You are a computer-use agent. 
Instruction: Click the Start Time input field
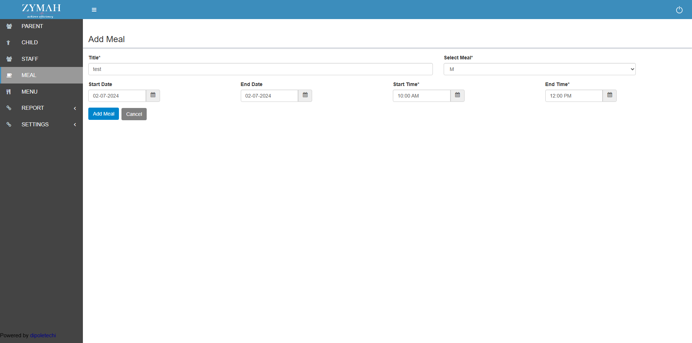coord(421,96)
